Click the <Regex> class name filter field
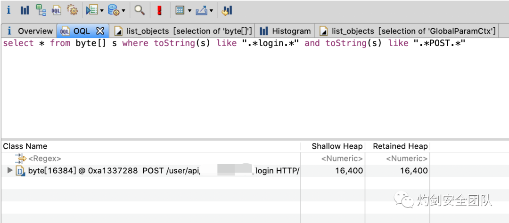509x223 pixels. click(x=45, y=159)
